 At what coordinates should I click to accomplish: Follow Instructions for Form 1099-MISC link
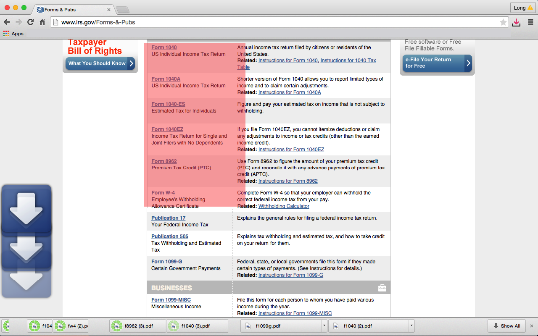click(x=295, y=313)
